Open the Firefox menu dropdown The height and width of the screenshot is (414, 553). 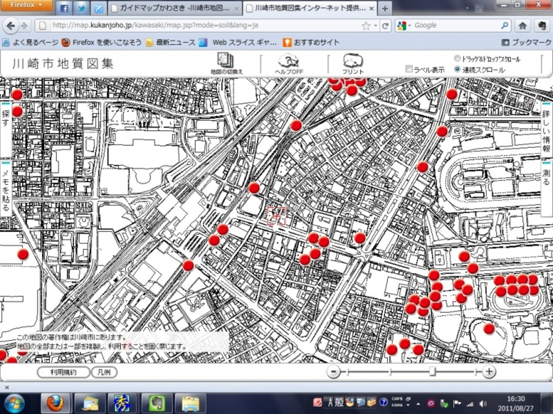(x=26, y=5)
